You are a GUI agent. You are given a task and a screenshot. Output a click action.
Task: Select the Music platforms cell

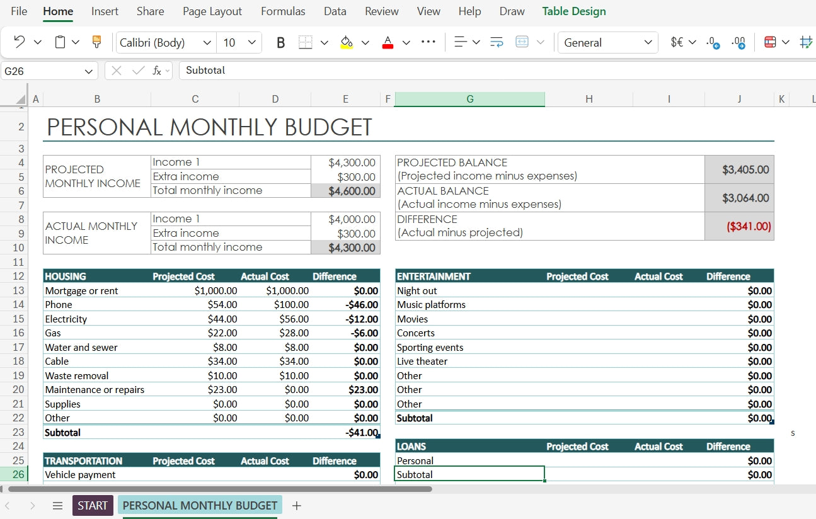tap(469, 305)
